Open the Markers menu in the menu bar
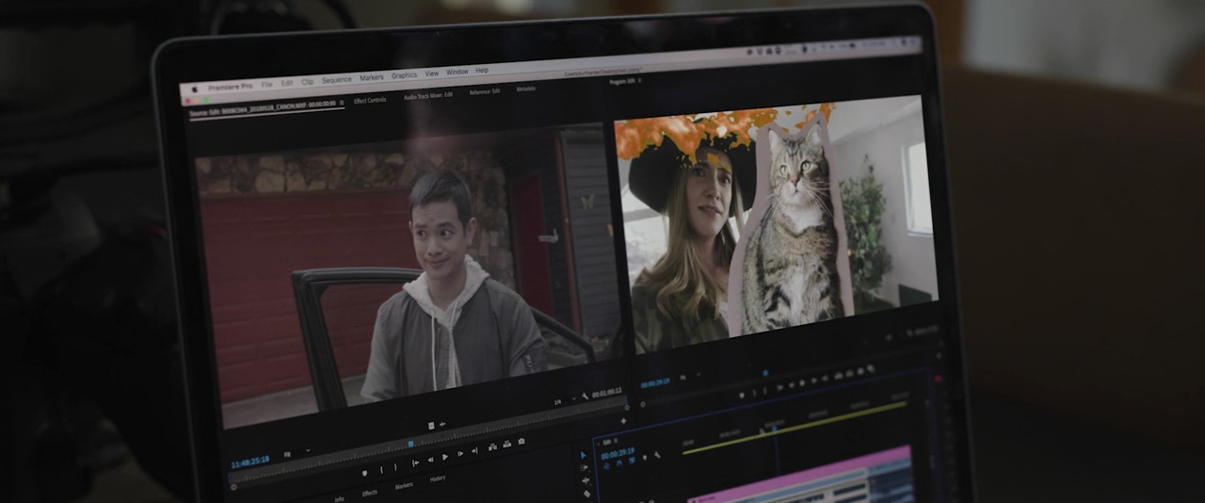 click(x=372, y=77)
